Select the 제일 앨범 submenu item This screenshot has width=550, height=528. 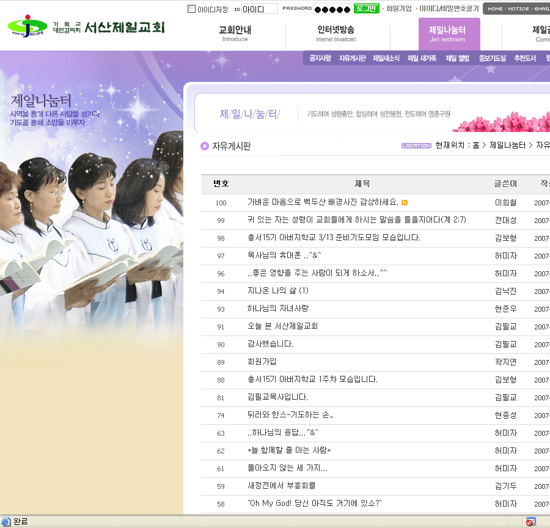click(457, 58)
